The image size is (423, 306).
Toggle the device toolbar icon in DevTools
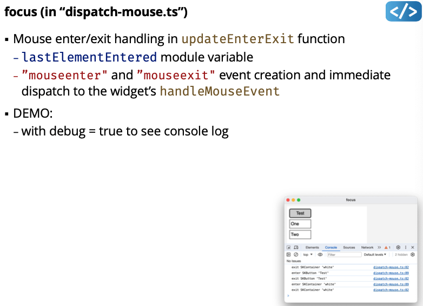click(x=296, y=247)
